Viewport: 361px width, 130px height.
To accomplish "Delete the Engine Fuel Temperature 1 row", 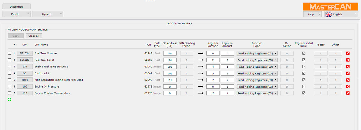I will click(348, 67).
